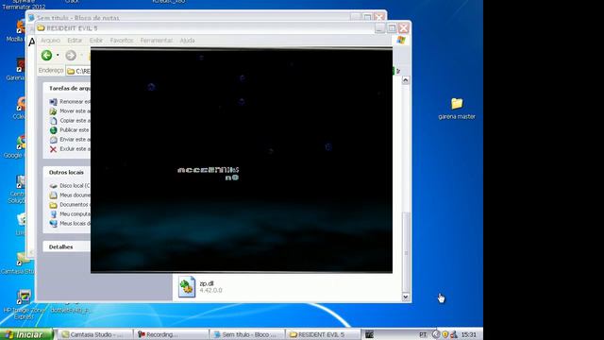Screen dimensions: 604x340
Task: Collapse the Outros locais panel header
Action: (x=67, y=172)
